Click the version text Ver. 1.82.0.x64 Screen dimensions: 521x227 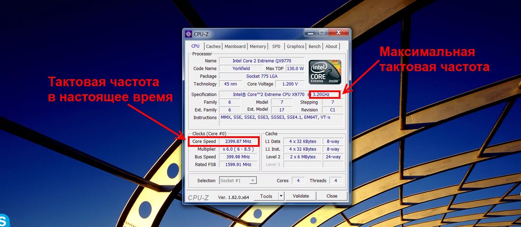[x=233, y=197]
